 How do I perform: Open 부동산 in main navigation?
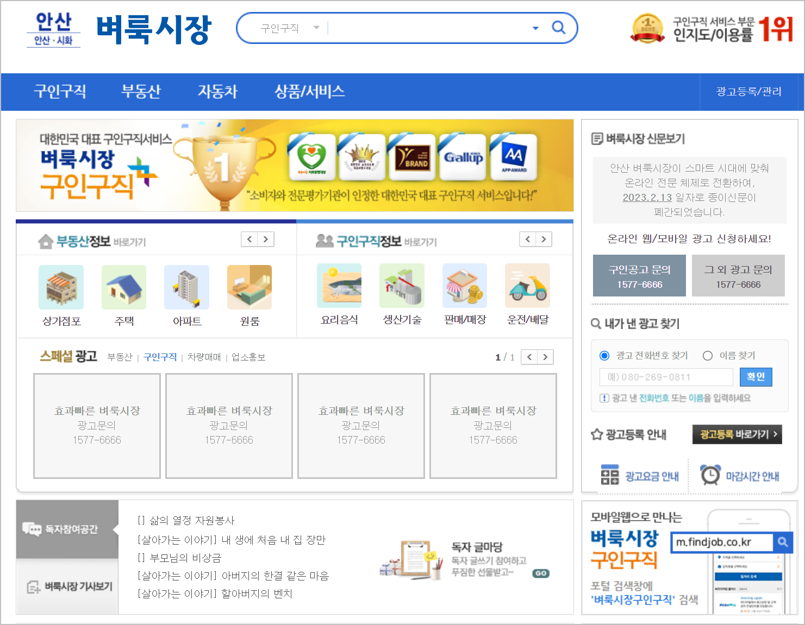[141, 91]
